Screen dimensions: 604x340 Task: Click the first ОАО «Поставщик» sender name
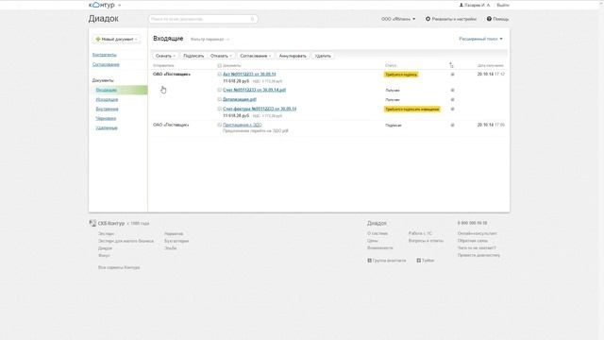(172, 74)
